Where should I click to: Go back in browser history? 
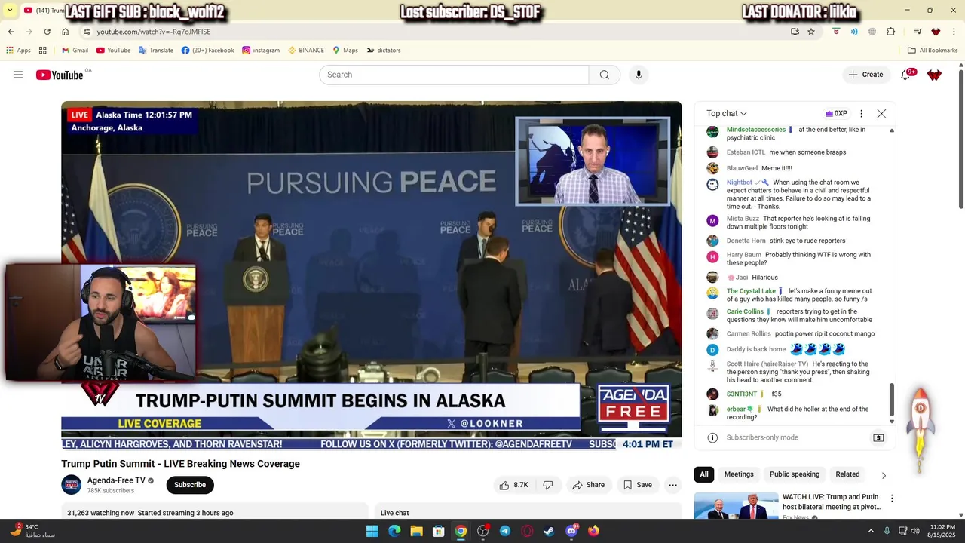[11, 32]
